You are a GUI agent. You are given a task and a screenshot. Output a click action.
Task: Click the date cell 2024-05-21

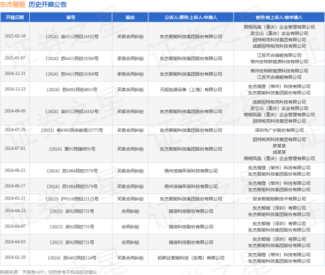coord(15,199)
